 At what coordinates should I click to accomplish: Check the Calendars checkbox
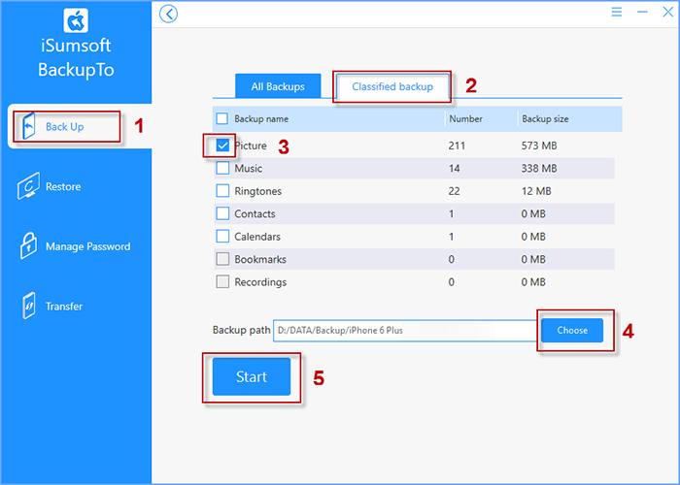[x=222, y=237]
